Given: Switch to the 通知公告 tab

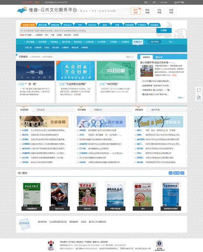Looking at the screenshot, I should 159,57.
